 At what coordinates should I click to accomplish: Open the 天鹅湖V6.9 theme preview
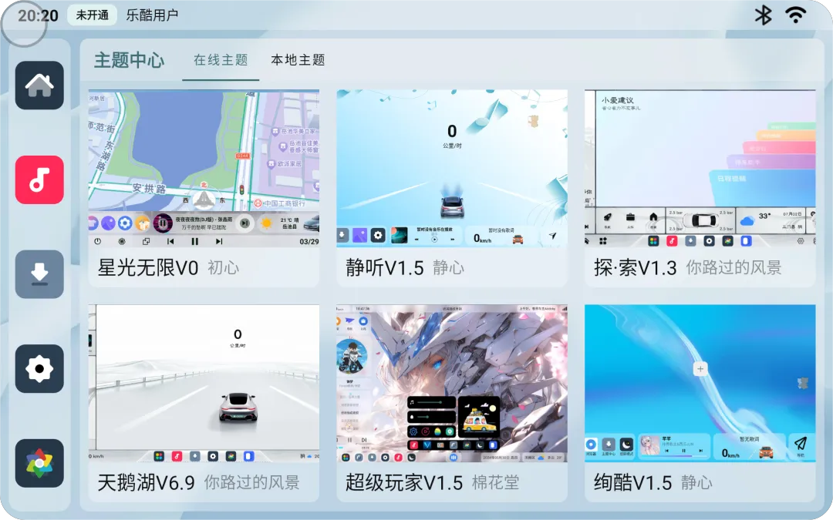(204, 384)
